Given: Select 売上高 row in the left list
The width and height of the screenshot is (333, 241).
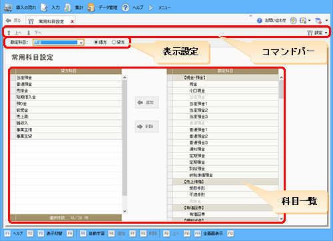Looking at the screenshot, I should [69, 117].
